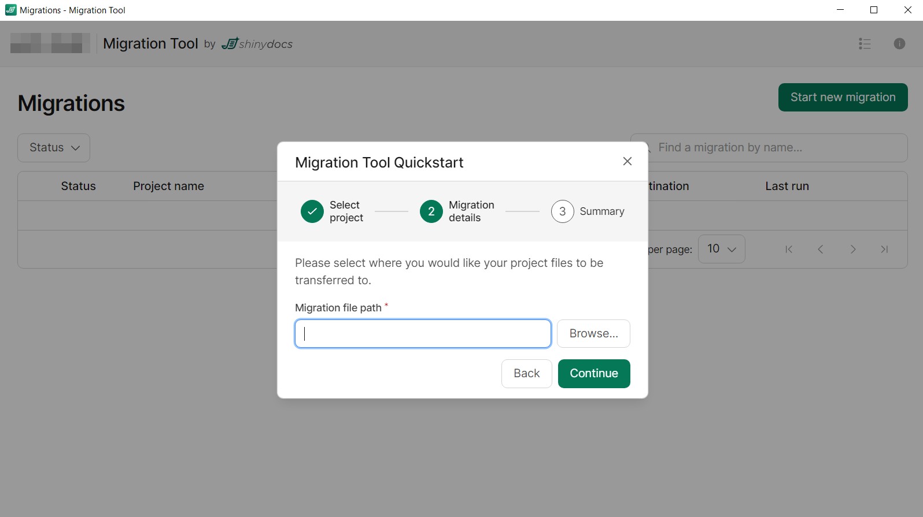Click the shinydocs logo
This screenshot has height=517, width=923.
point(257,44)
